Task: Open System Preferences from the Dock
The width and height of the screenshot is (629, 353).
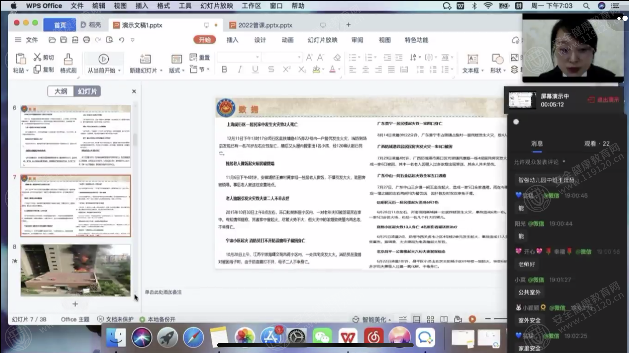Action: point(296,337)
